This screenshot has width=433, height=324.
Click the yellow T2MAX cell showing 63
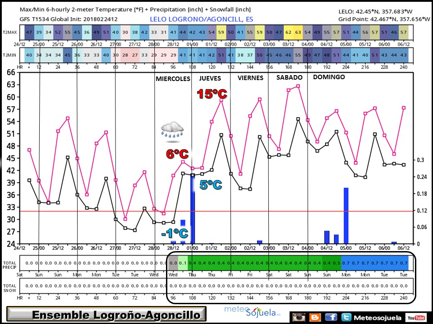(298, 32)
